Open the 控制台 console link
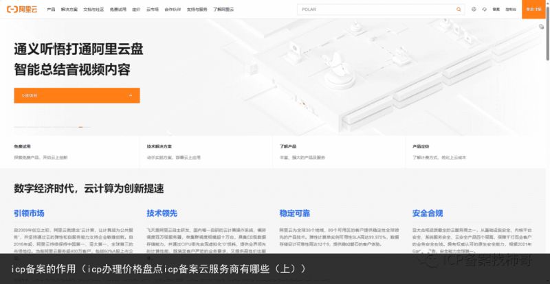The image size is (550, 284). pyautogui.click(x=511, y=10)
